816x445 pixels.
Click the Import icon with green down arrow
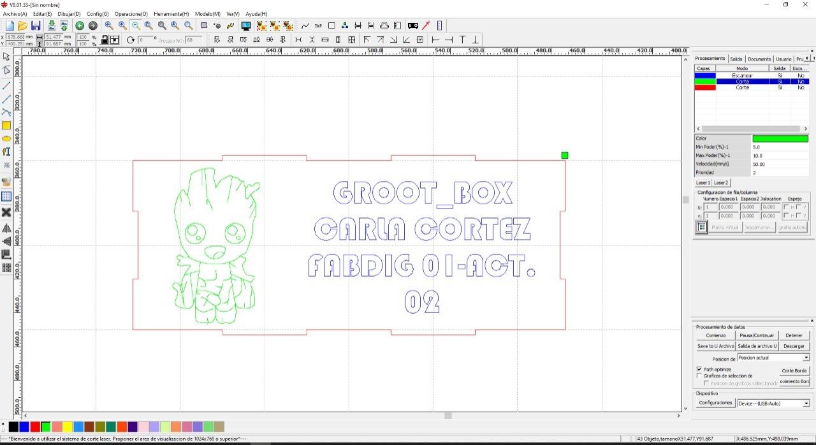coord(52,26)
